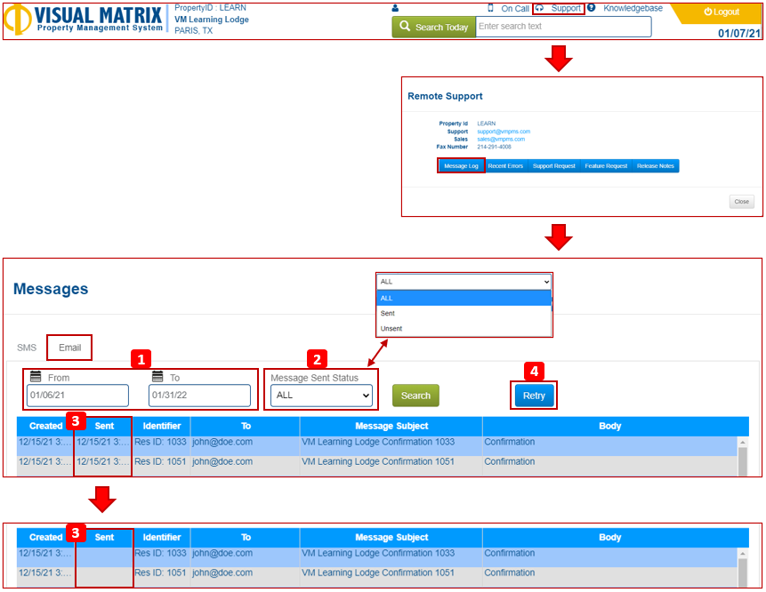766x592 pixels.
Task: Open the Message Sent Status dropdown
Action: pyautogui.click(x=321, y=396)
